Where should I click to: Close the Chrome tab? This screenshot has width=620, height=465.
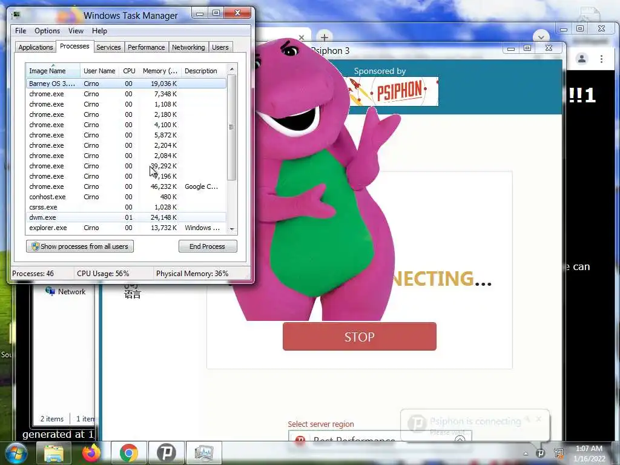pyautogui.click(x=302, y=38)
